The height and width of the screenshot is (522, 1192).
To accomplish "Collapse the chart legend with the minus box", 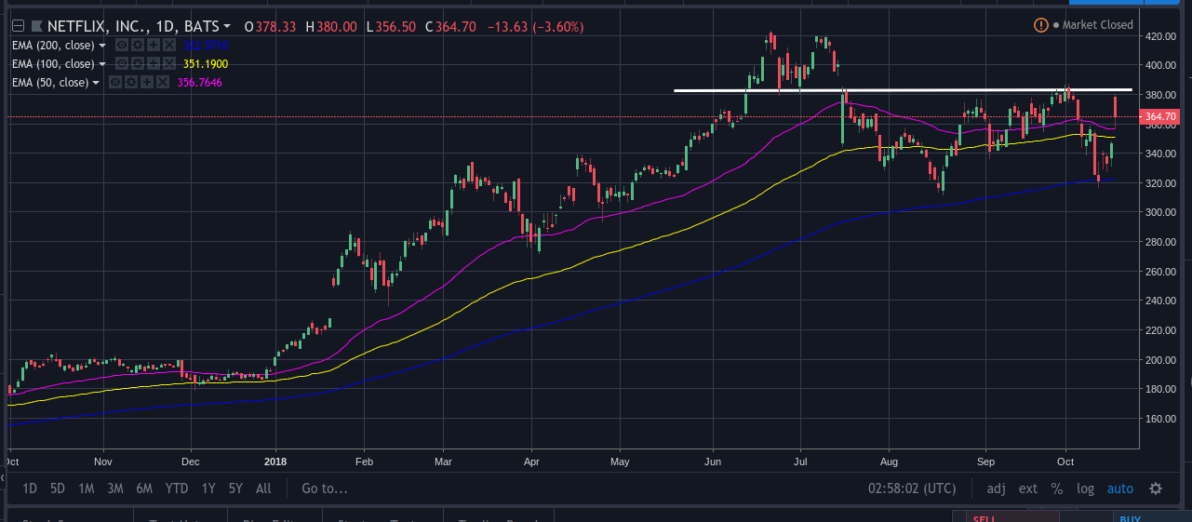I will [x=19, y=26].
